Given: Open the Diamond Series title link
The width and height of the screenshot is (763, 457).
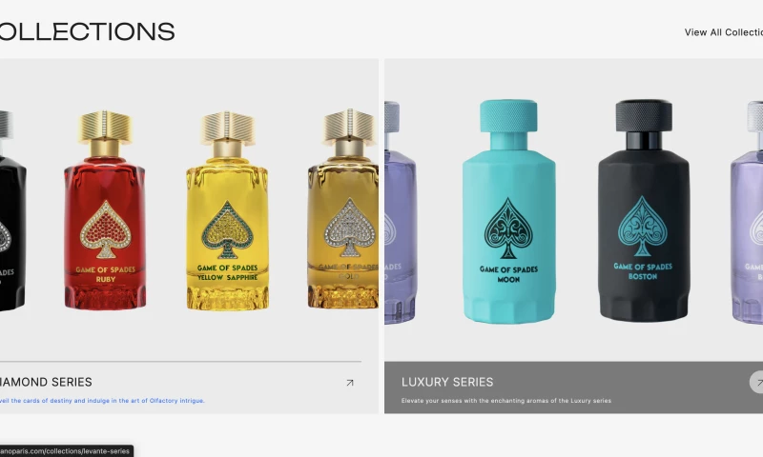Looking at the screenshot, I should [45, 382].
